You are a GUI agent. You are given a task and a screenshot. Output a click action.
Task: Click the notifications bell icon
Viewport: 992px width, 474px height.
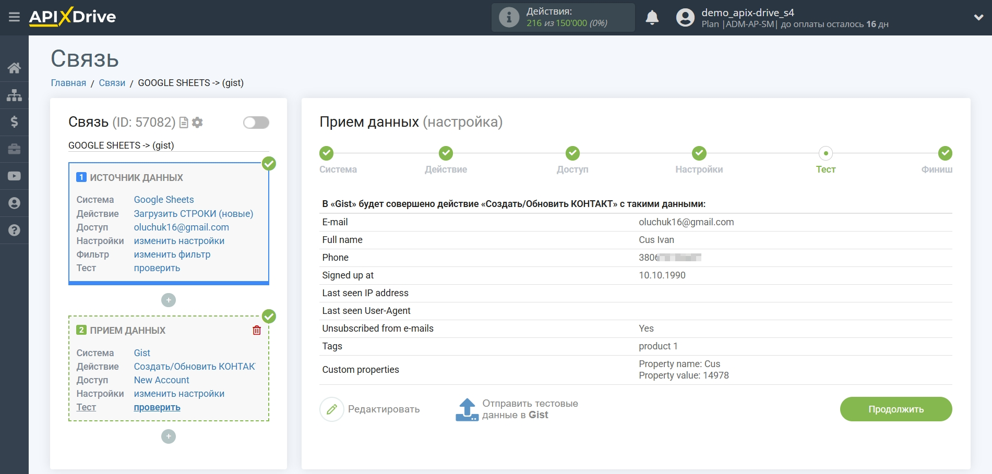click(652, 18)
